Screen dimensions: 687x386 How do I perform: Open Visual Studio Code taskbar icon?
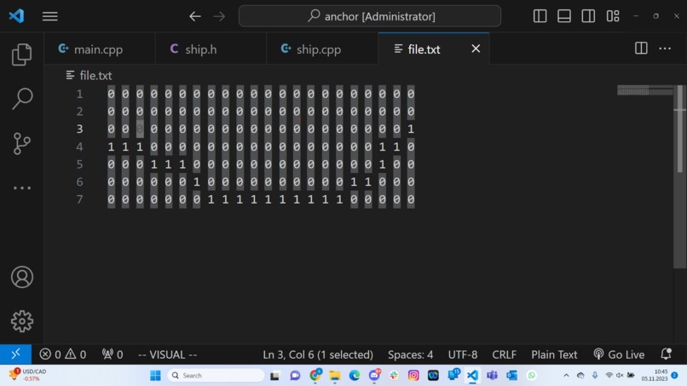(472, 376)
